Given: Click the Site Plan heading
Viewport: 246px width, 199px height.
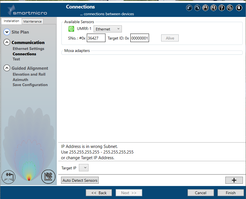Looking at the screenshot, I should point(20,32).
